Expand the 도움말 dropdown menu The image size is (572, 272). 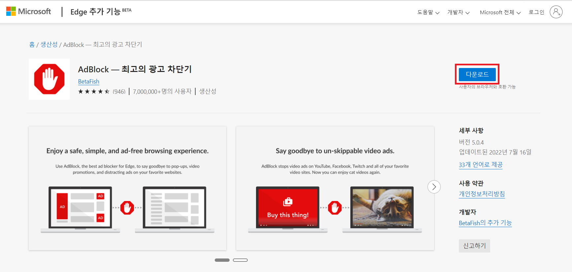coord(428,12)
